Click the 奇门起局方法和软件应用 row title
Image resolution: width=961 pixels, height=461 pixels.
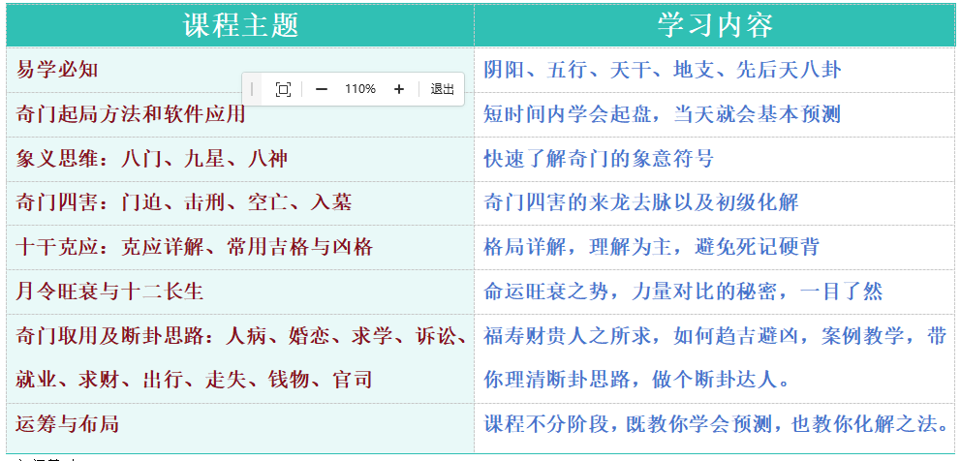tap(131, 114)
